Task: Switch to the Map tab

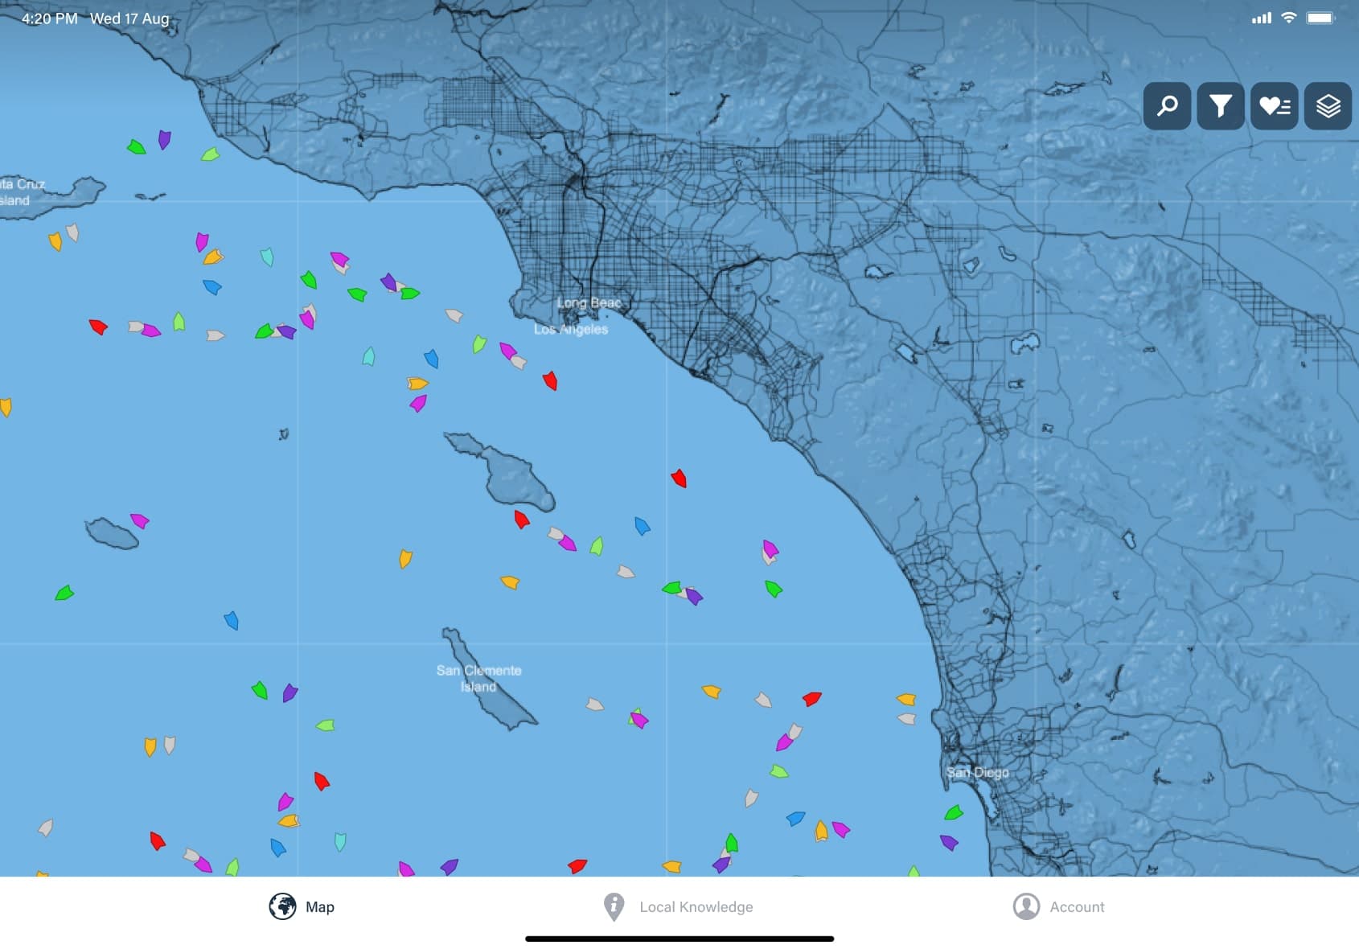Action: [x=302, y=906]
